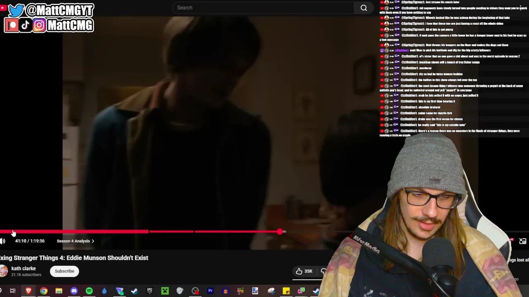Open the Season 4 Analysis chapter chevron
The image size is (529, 297).
93,241
